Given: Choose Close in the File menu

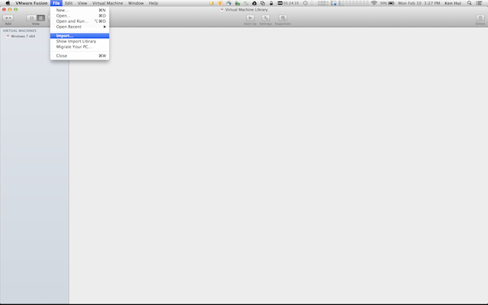Looking at the screenshot, I should coord(79,56).
